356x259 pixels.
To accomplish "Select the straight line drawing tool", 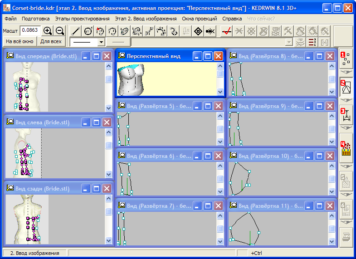I will pyautogui.click(x=76, y=31).
